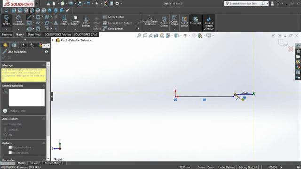Open the Linear Sketch Pattern dropdown arrow
Image resolution: width=301 pixels, height=169 pixels.
pos(139,23)
